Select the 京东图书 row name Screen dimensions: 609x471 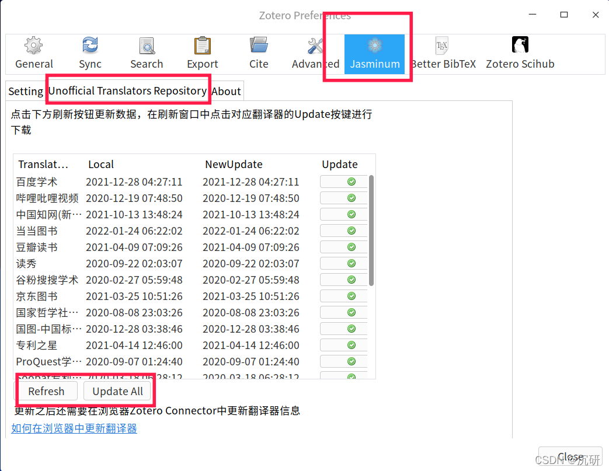37,296
